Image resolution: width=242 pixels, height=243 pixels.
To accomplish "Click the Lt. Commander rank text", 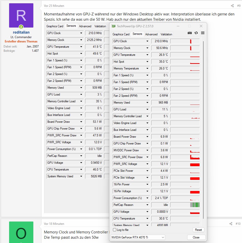I will click(x=21, y=37).
